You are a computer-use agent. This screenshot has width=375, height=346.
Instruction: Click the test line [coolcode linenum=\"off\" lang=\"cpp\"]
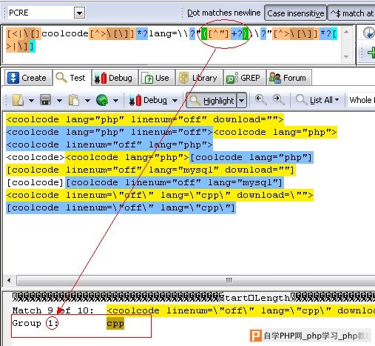tap(121, 207)
